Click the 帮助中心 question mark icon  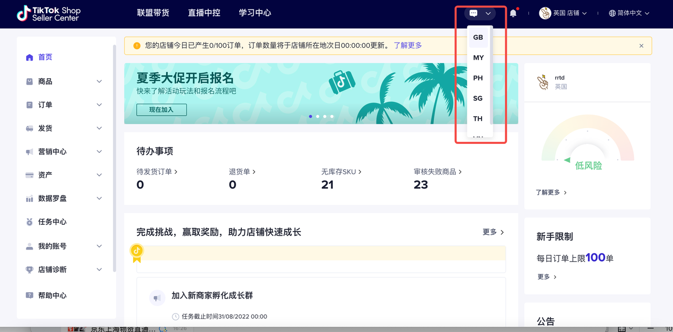[29, 295]
